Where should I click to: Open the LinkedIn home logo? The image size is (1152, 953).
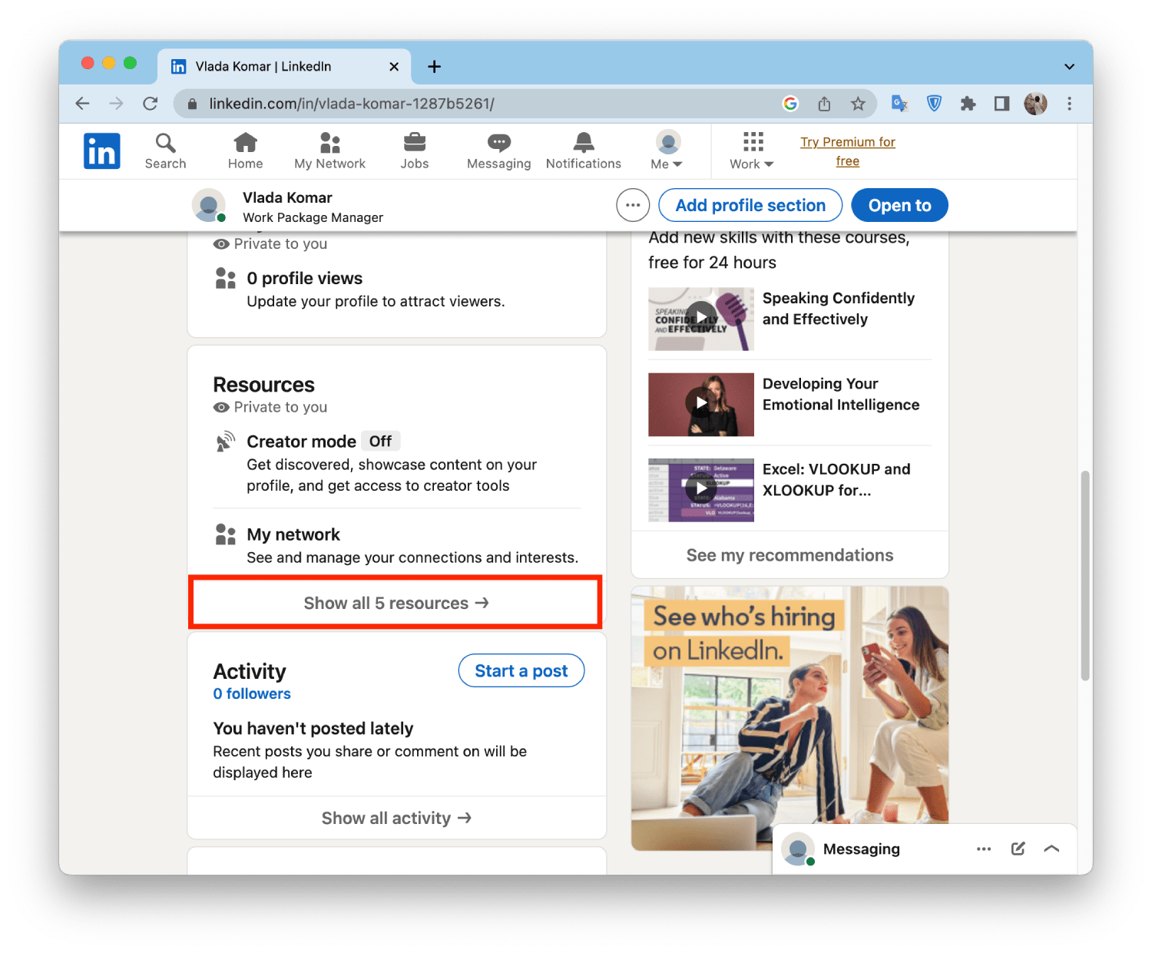(101, 151)
